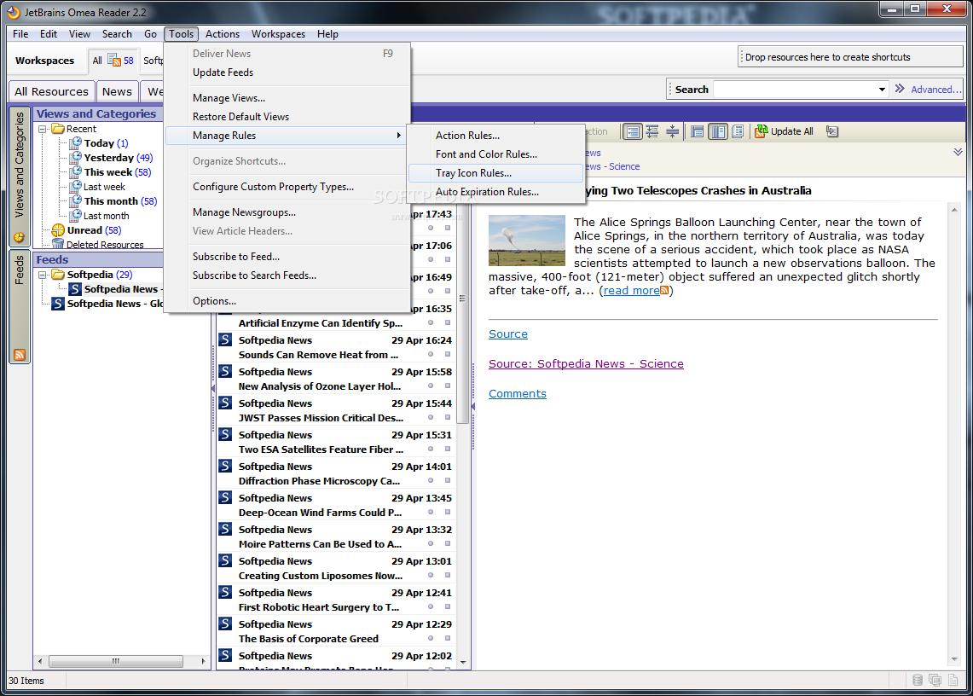This screenshot has width=973, height=696.
Task: Click down arrow of news list scrollbar
Action: click(463, 663)
